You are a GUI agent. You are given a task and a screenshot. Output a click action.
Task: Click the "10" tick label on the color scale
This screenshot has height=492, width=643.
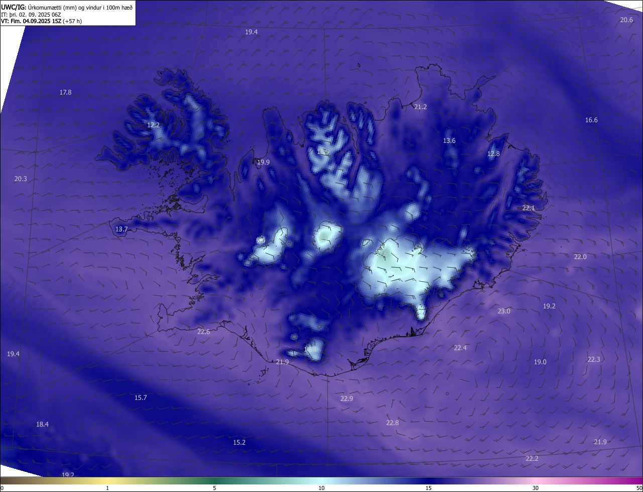coord(321,488)
